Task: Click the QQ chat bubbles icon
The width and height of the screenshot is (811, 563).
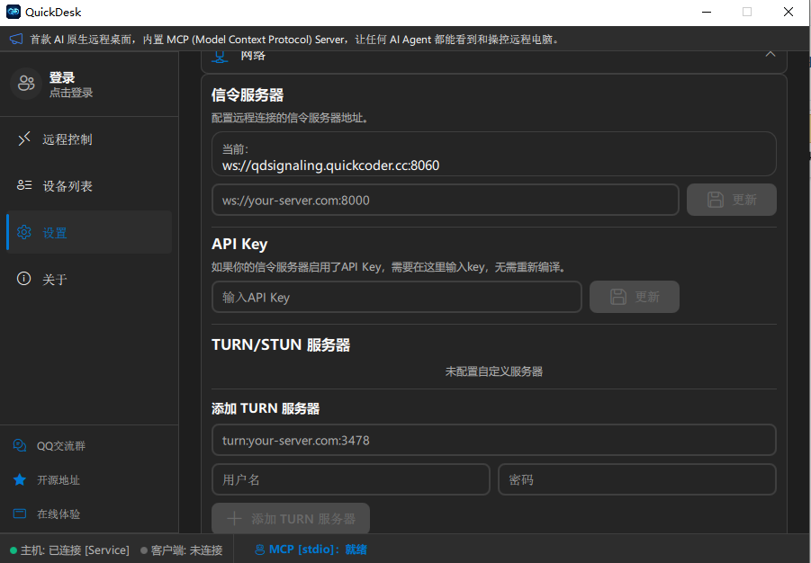Action: coord(20,446)
